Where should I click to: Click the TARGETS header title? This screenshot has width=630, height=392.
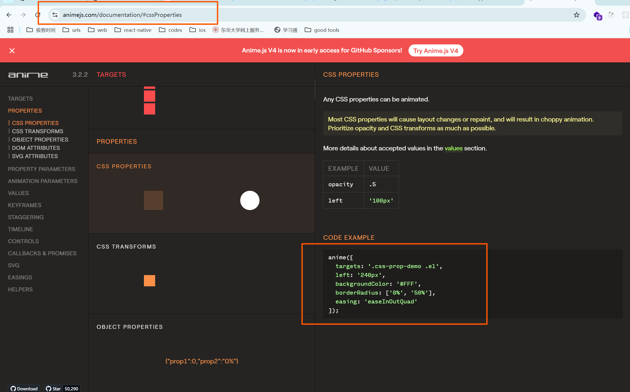pos(111,75)
